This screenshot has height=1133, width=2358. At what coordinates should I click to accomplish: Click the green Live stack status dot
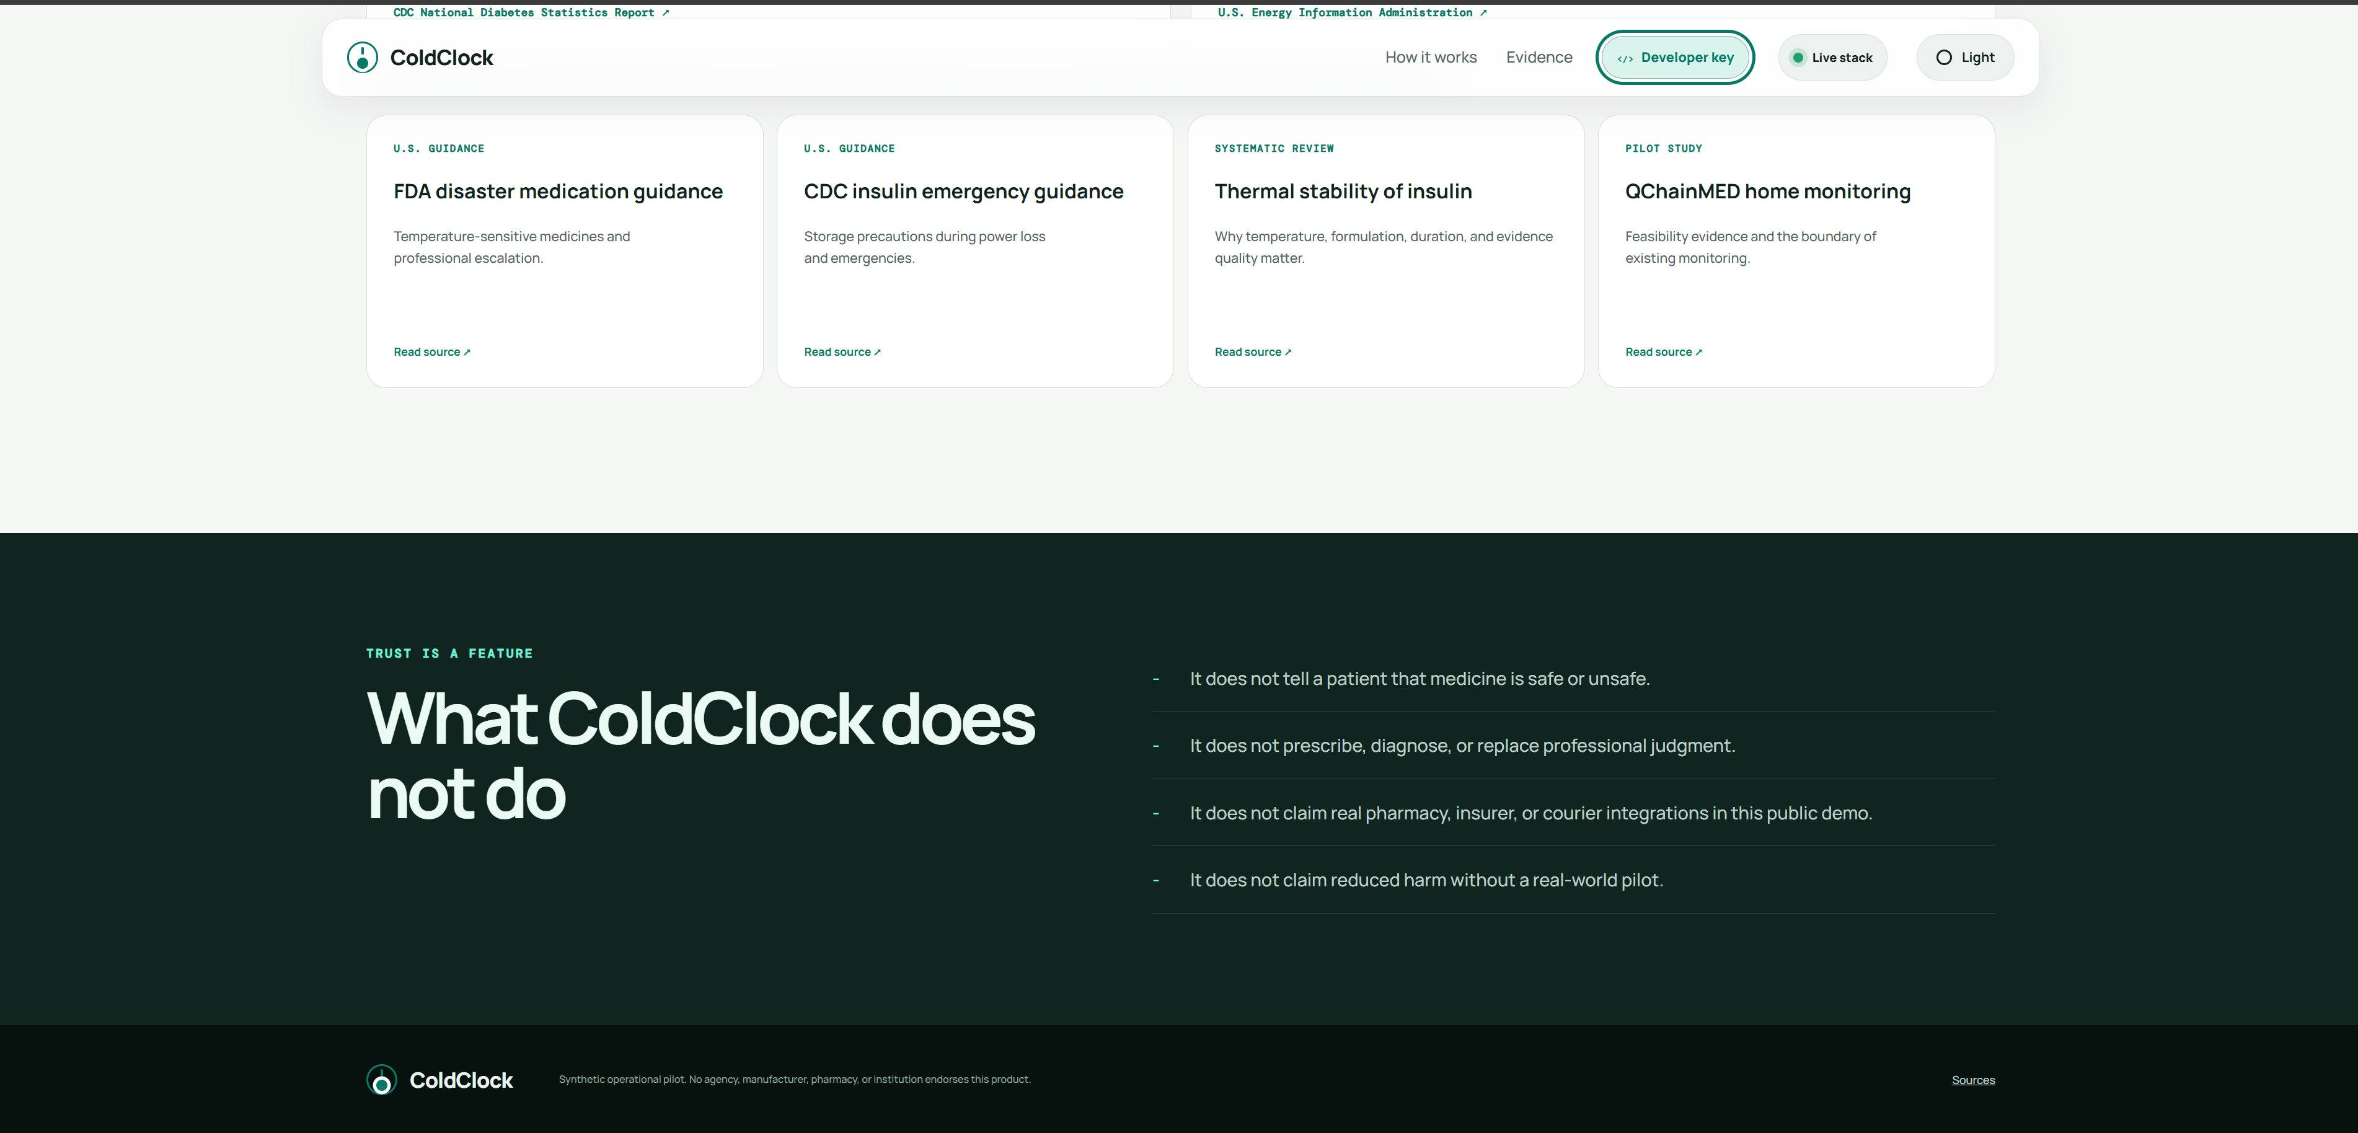[x=1798, y=58]
